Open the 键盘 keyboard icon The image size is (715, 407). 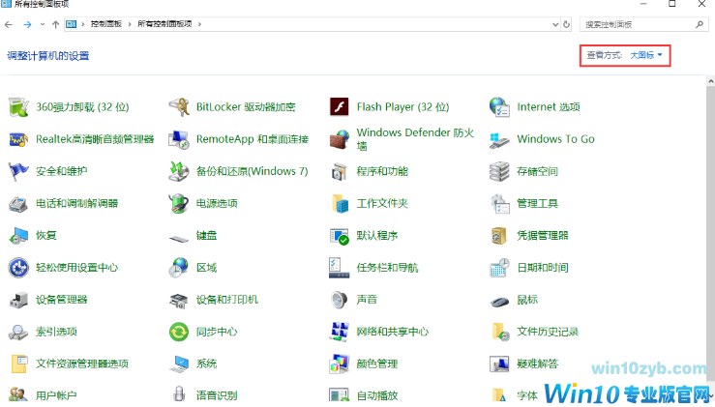[x=179, y=238]
